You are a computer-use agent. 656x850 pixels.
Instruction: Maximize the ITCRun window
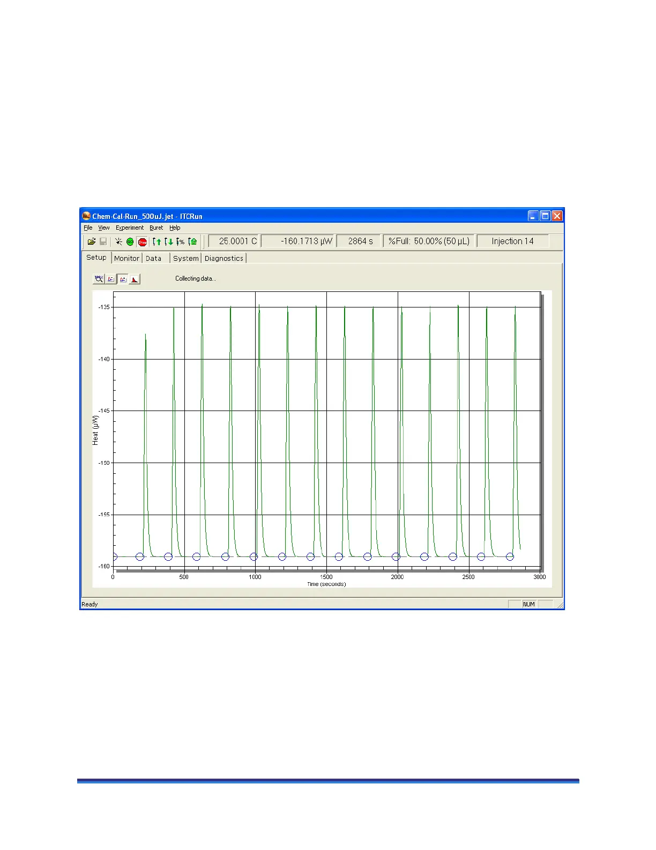(545, 216)
